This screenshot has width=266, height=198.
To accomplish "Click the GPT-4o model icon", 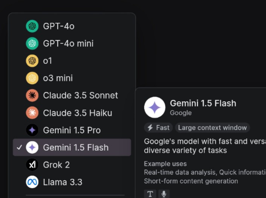I will click(32, 26).
